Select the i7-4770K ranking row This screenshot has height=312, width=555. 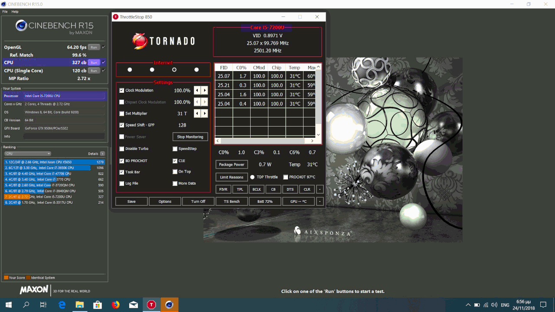(x=55, y=173)
